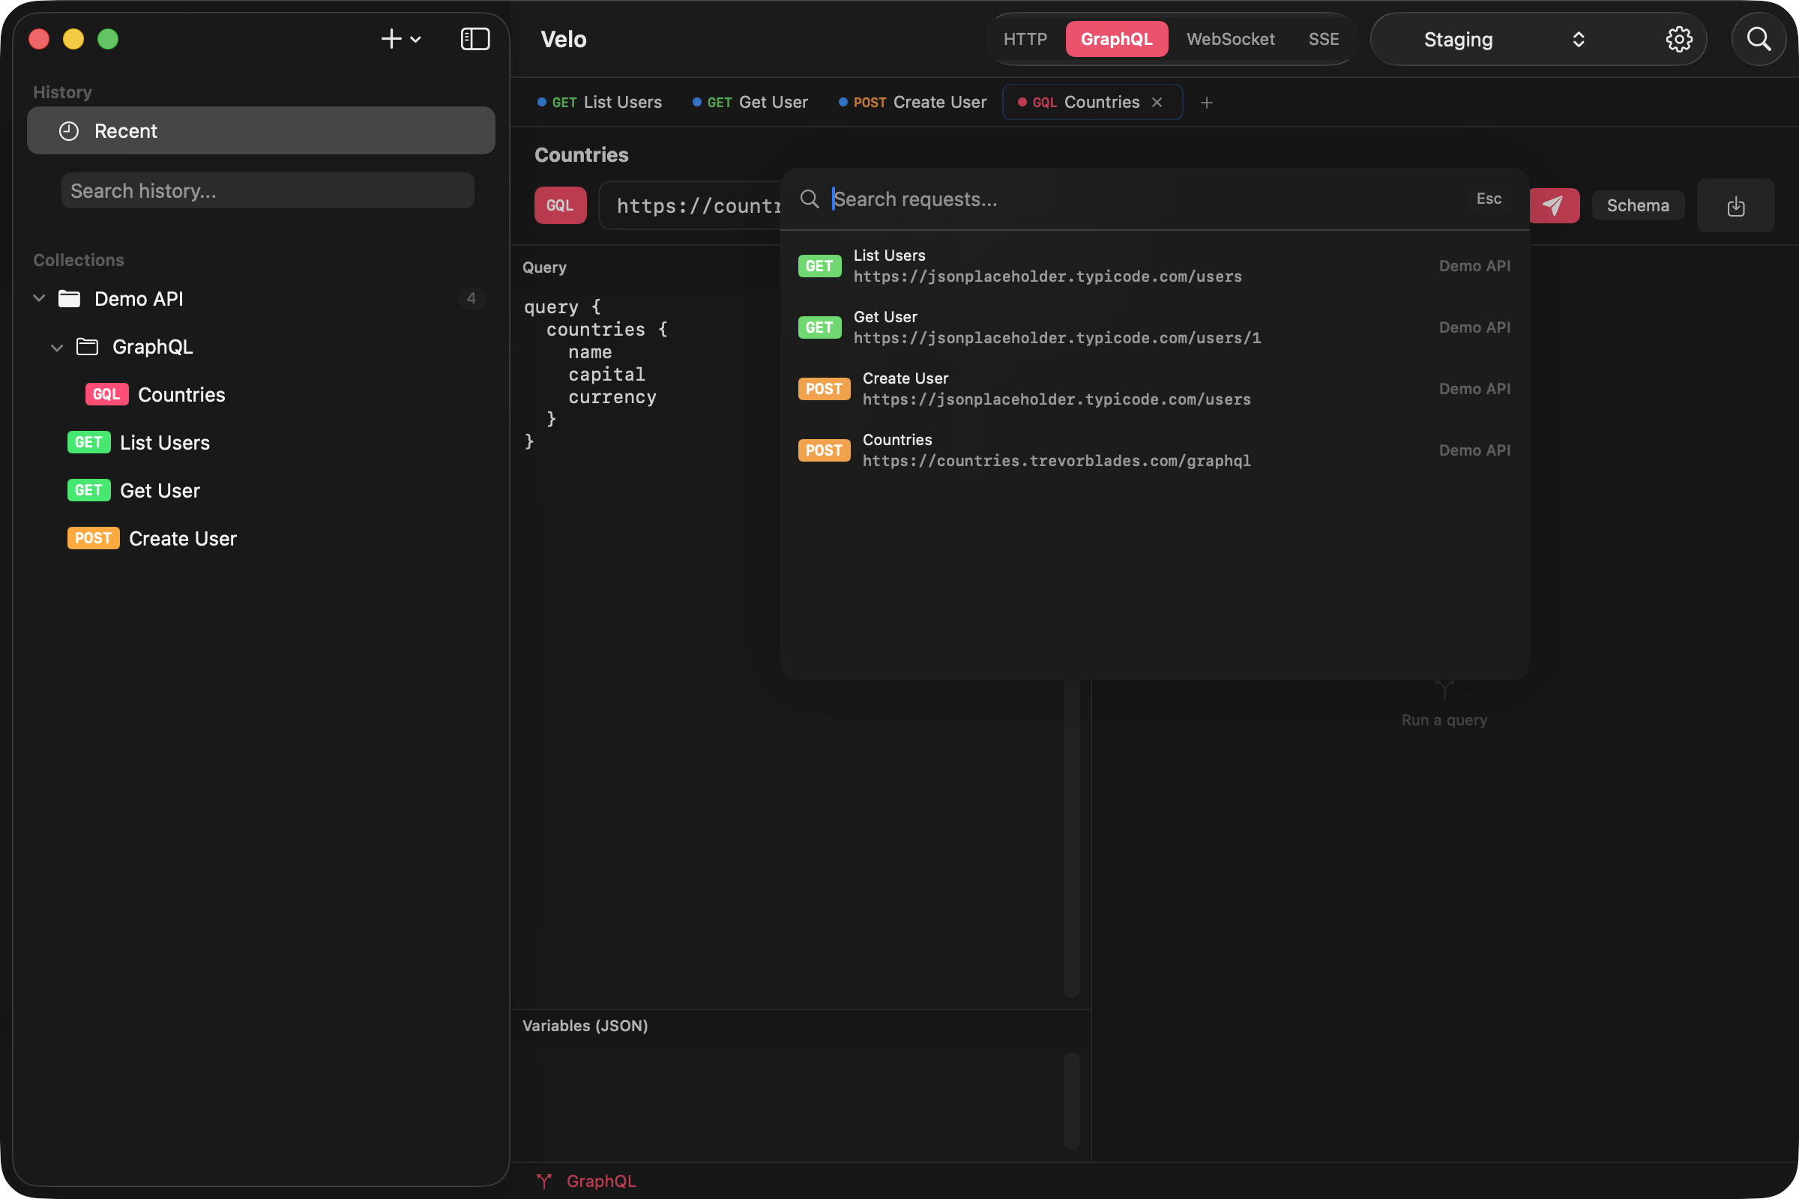Click the Variables (JSON) label
The width and height of the screenshot is (1799, 1199).
(x=585, y=1025)
